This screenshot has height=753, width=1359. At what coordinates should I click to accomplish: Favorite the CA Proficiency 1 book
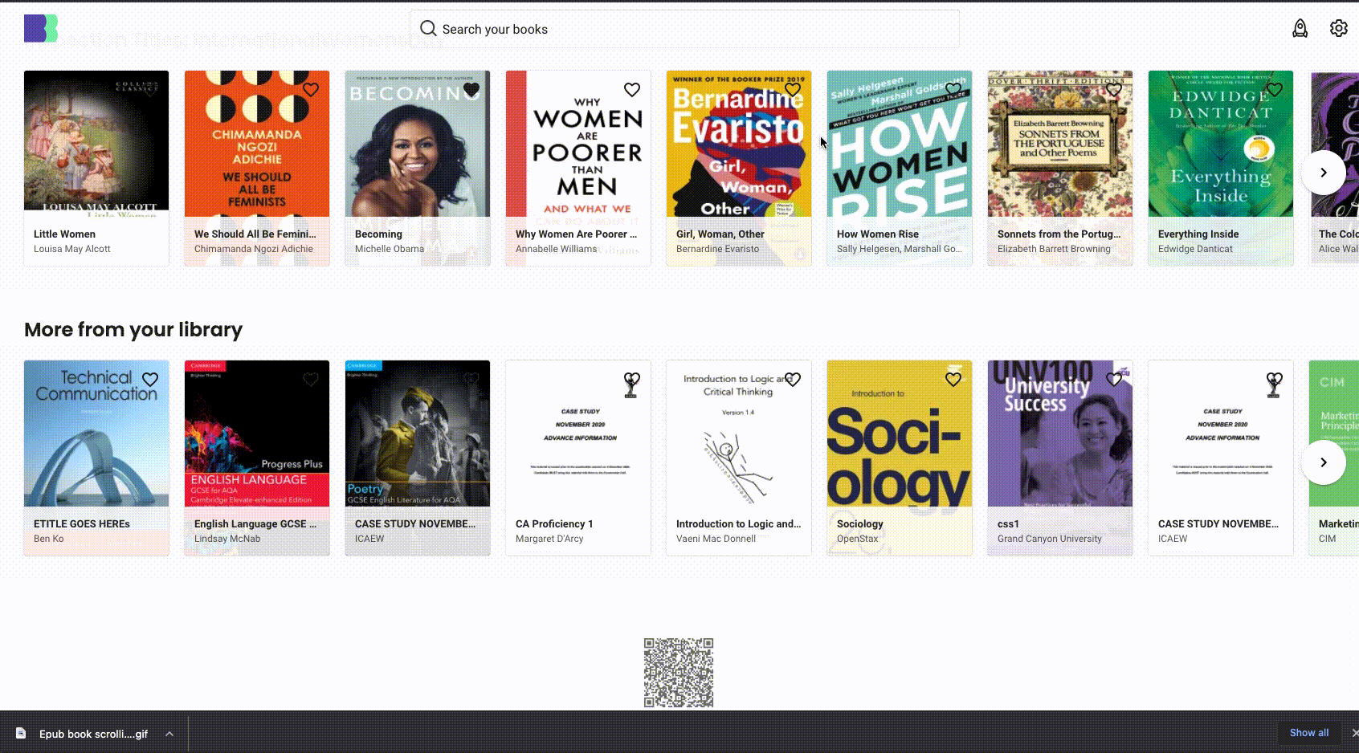pyautogui.click(x=632, y=380)
